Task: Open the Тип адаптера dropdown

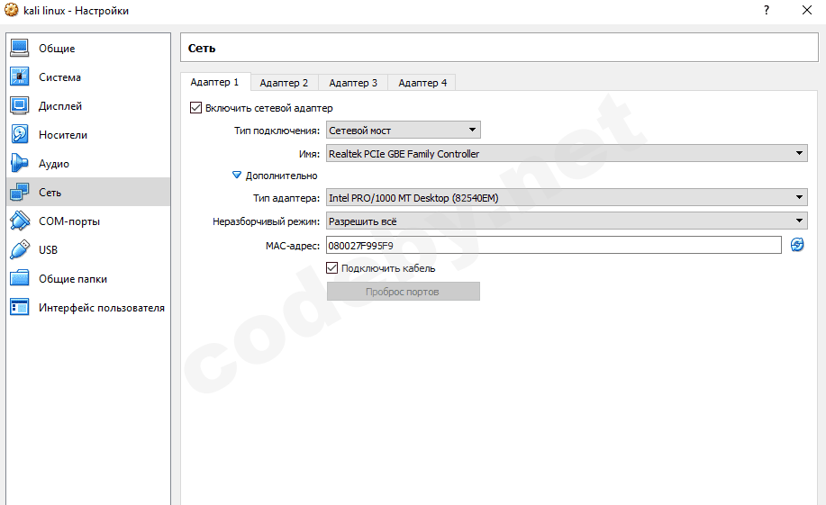Action: point(567,197)
